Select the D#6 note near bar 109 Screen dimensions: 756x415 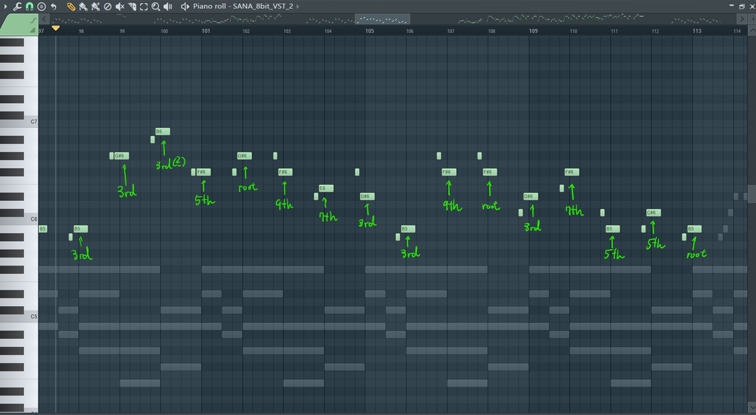coord(531,196)
